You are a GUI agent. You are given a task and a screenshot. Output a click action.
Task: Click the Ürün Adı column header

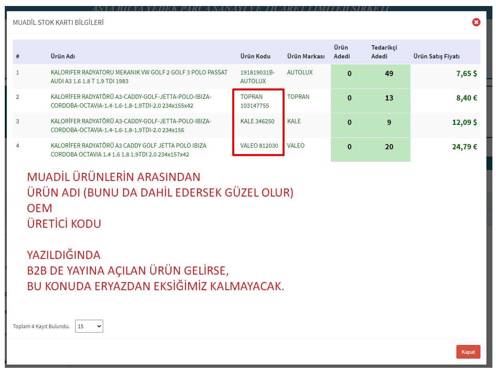(x=63, y=56)
